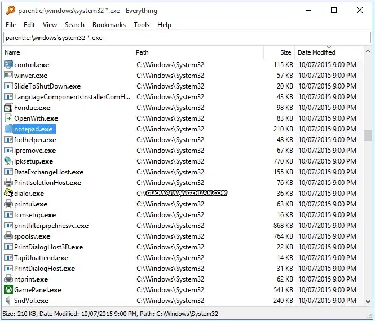Click the fodhelper.exe file icon

point(8,140)
